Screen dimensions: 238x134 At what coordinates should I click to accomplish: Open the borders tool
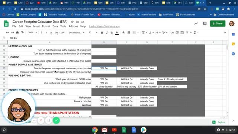[129, 33]
